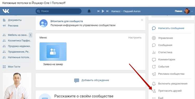This screenshot has width=195, height=99.
Task: Open the track title Kamazz – Падший Ангел
Action: 126,11
